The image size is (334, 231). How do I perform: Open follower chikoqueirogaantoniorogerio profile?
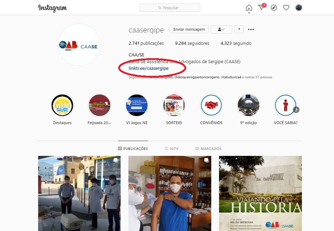tap(197, 77)
